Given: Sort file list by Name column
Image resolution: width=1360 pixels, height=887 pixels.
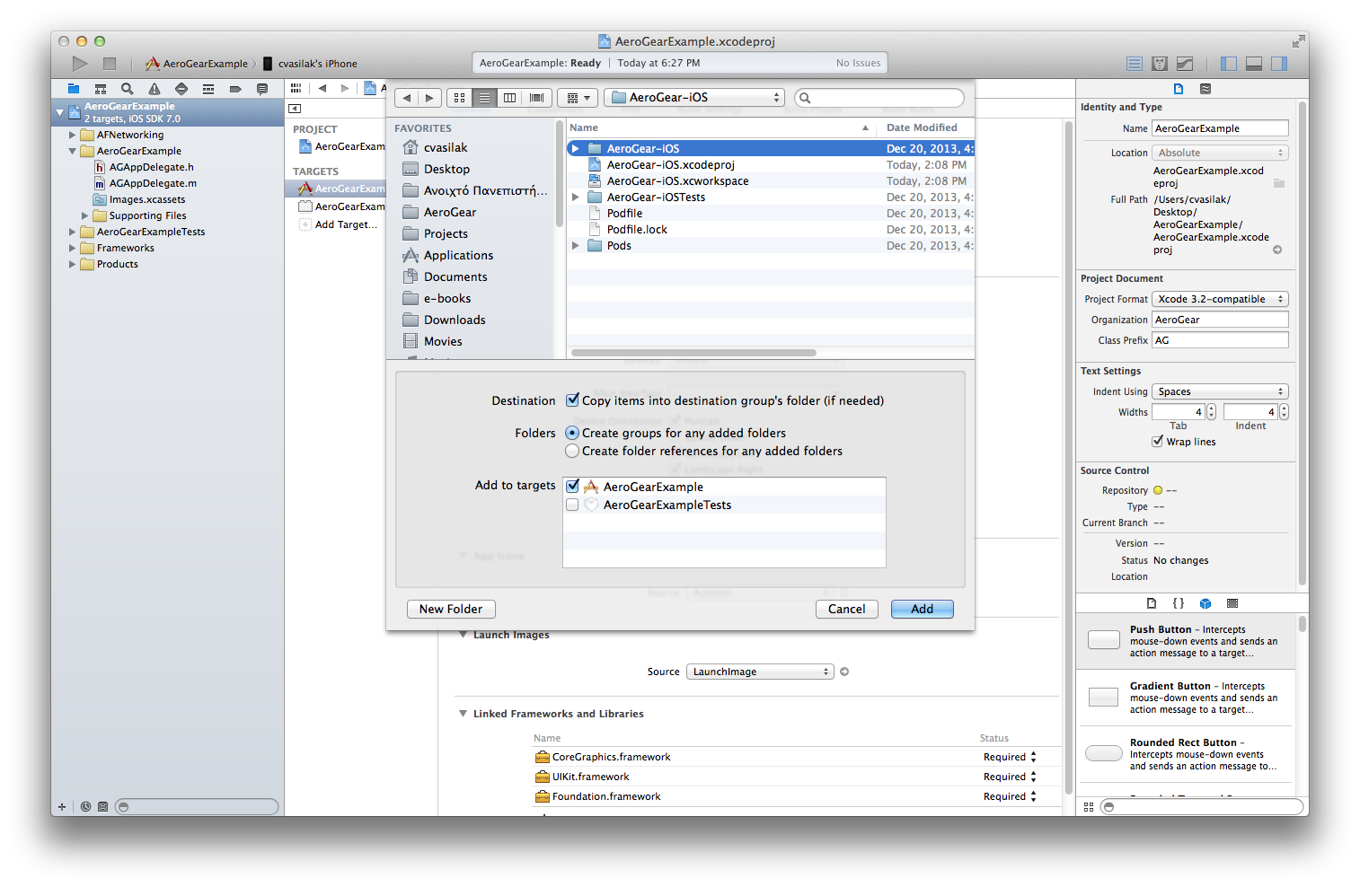Looking at the screenshot, I should tap(721, 127).
